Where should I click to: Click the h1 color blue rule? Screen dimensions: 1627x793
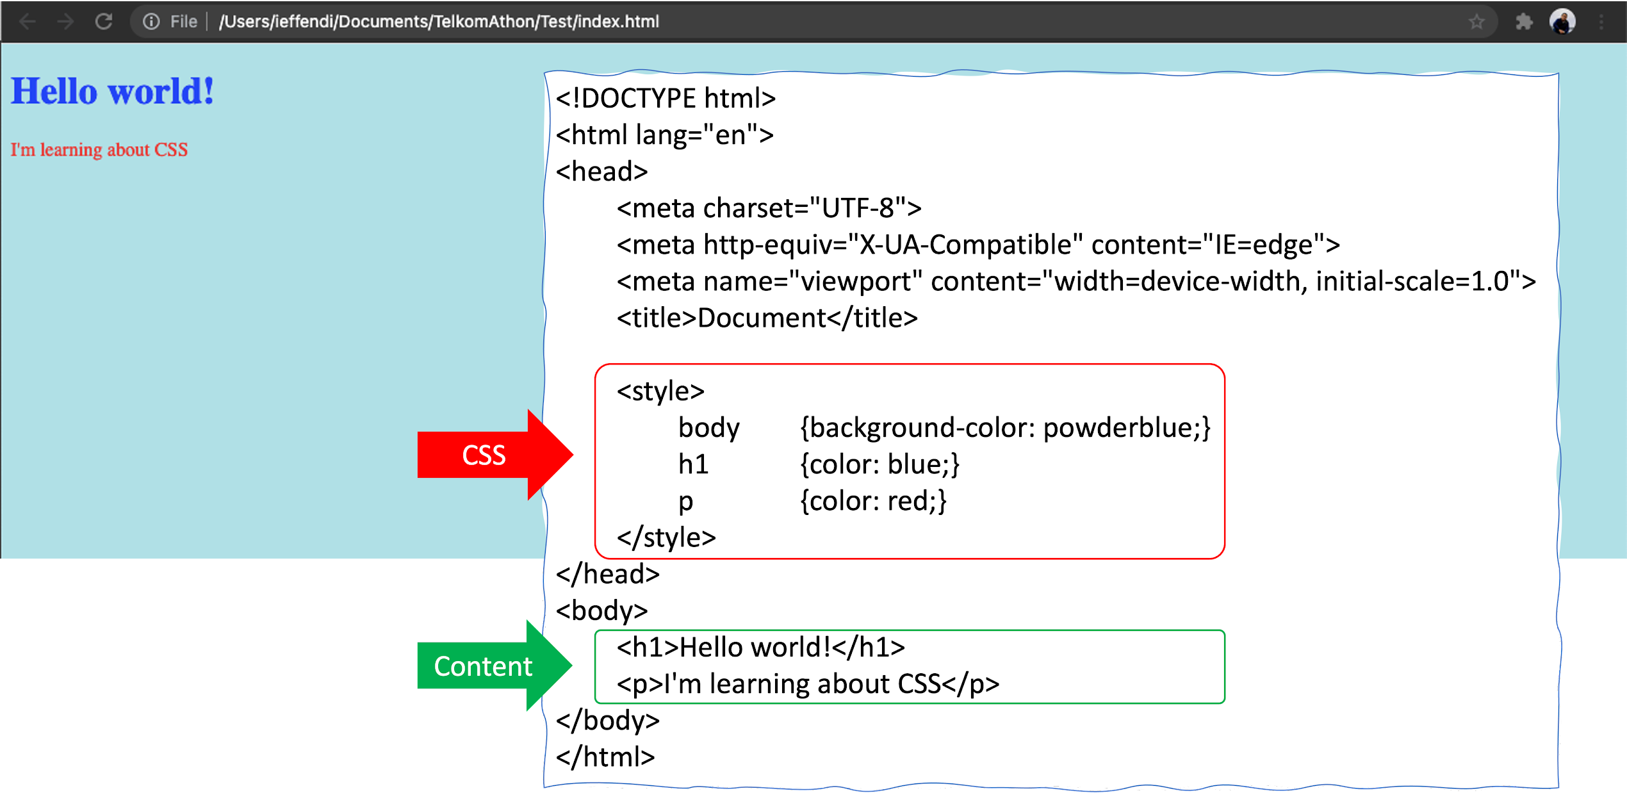[x=879, y=464]
